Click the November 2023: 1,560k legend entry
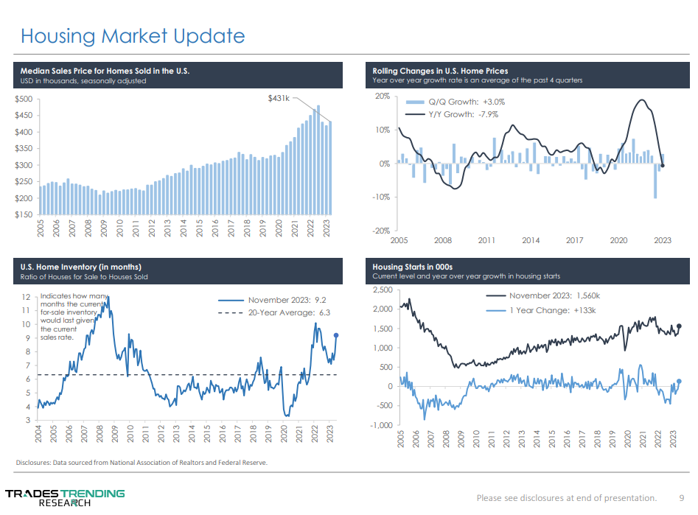 pyautogui.click(x=545, y=296)
